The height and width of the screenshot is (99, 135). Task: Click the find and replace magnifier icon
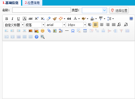click(x=43, y=37)
